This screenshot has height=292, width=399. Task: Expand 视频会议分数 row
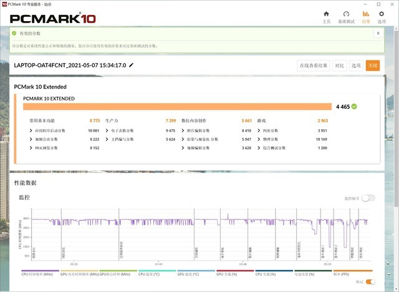point(31,139)
